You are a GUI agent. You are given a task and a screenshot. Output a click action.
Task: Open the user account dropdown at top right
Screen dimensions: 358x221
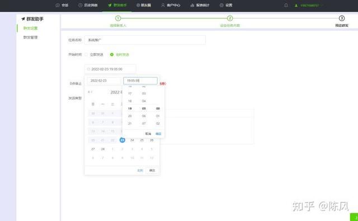click(309, 5)
